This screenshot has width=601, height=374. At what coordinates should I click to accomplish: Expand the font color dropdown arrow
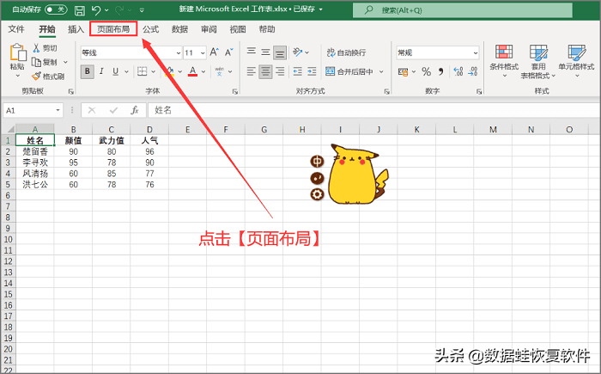pos(203,71)
